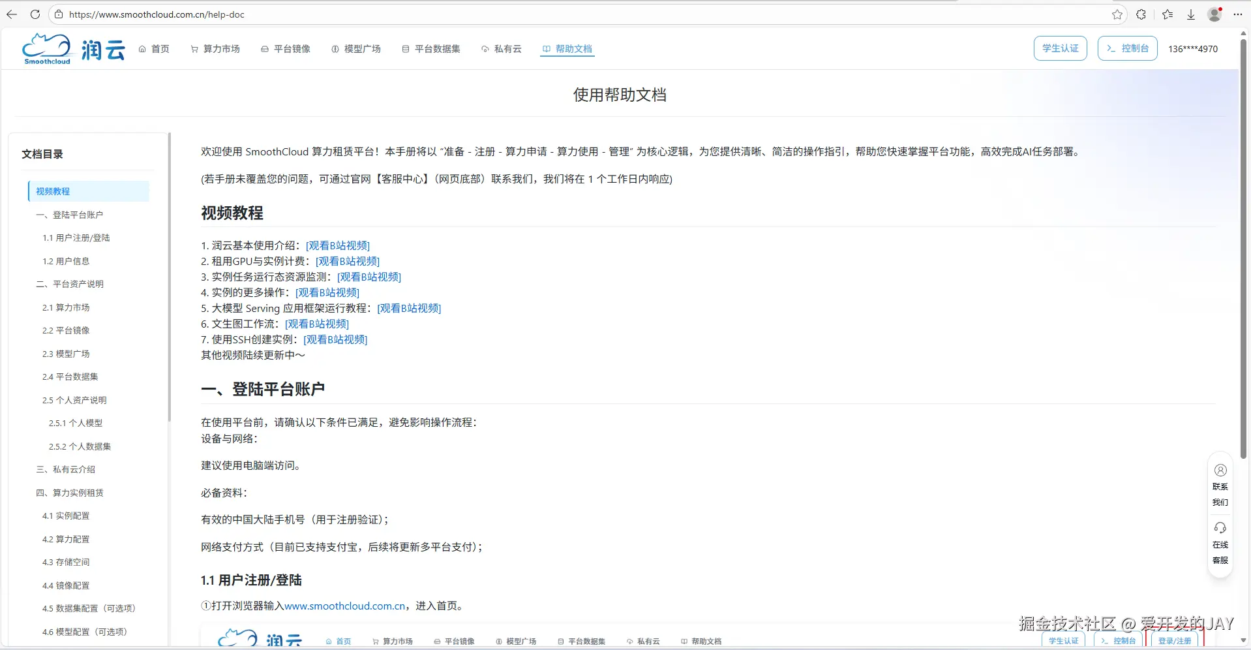Watch the Bilibili video for 大模型 Serving 应用框架运行教程
This screenshot has width=1251, height=650.
[x=409, y=308]
